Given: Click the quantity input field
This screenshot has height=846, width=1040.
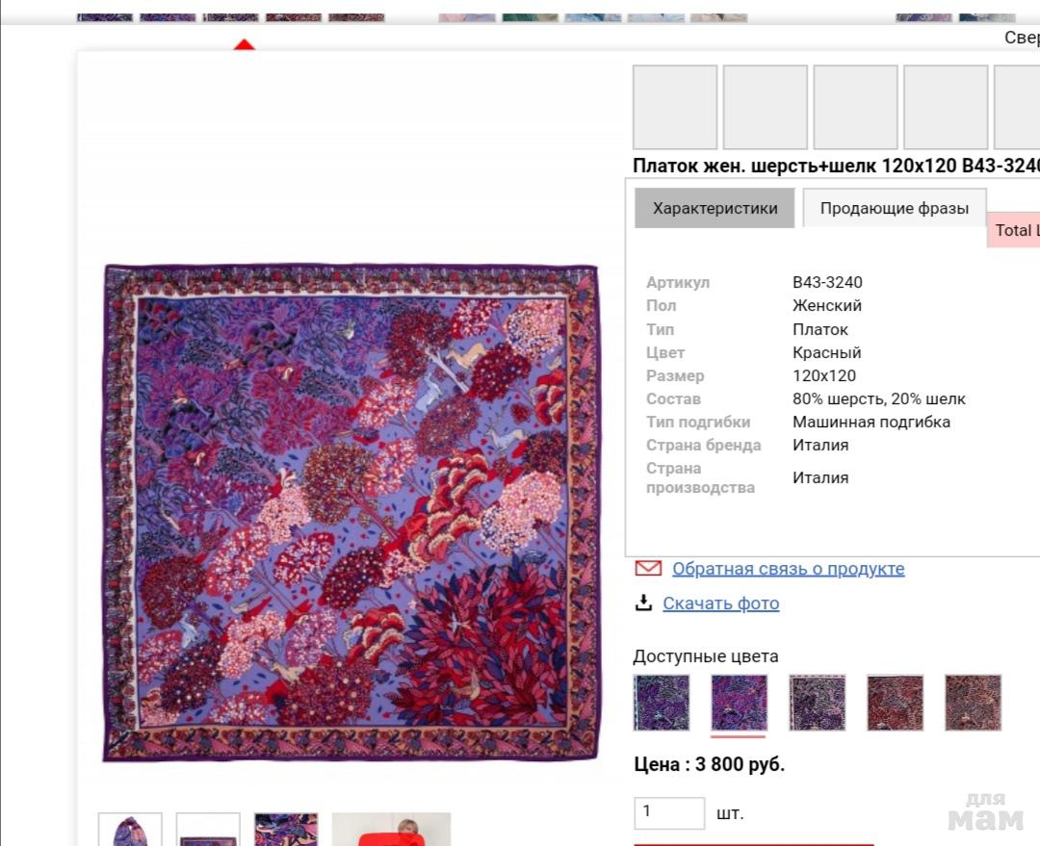Looking at the screenshot, I should 669,813.
